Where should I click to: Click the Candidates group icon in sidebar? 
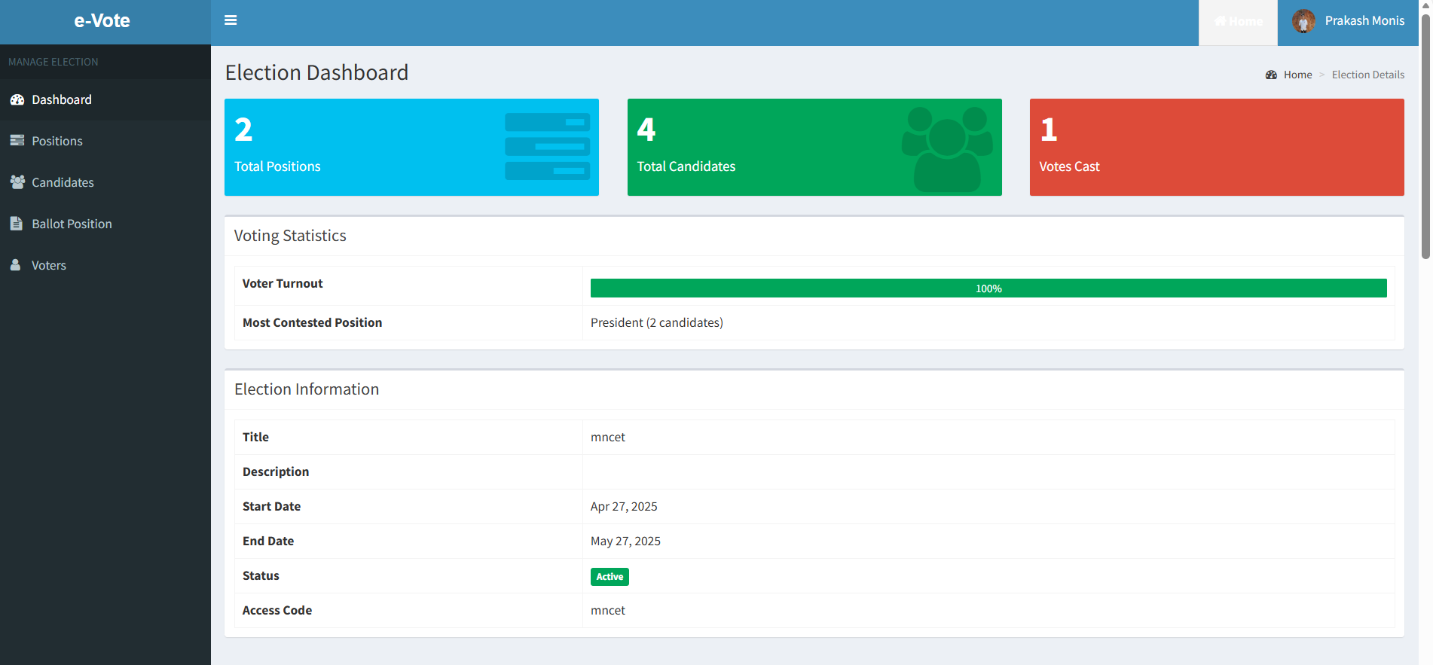[17, 182]
